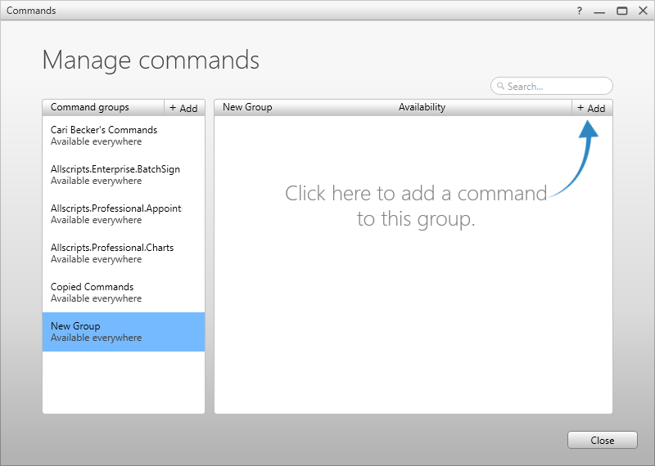
Task: Click the blue arrow hint graphic
Action: (576, 159)
